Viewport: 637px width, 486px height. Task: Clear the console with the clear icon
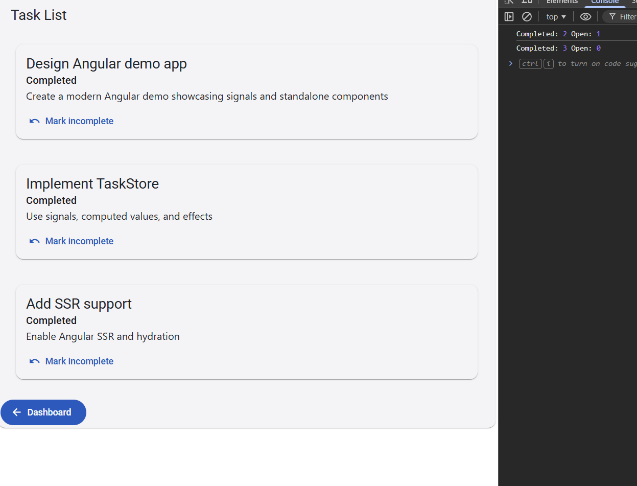(x=527, y=16)
